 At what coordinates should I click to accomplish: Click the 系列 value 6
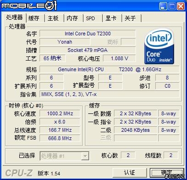click(51, 78)
